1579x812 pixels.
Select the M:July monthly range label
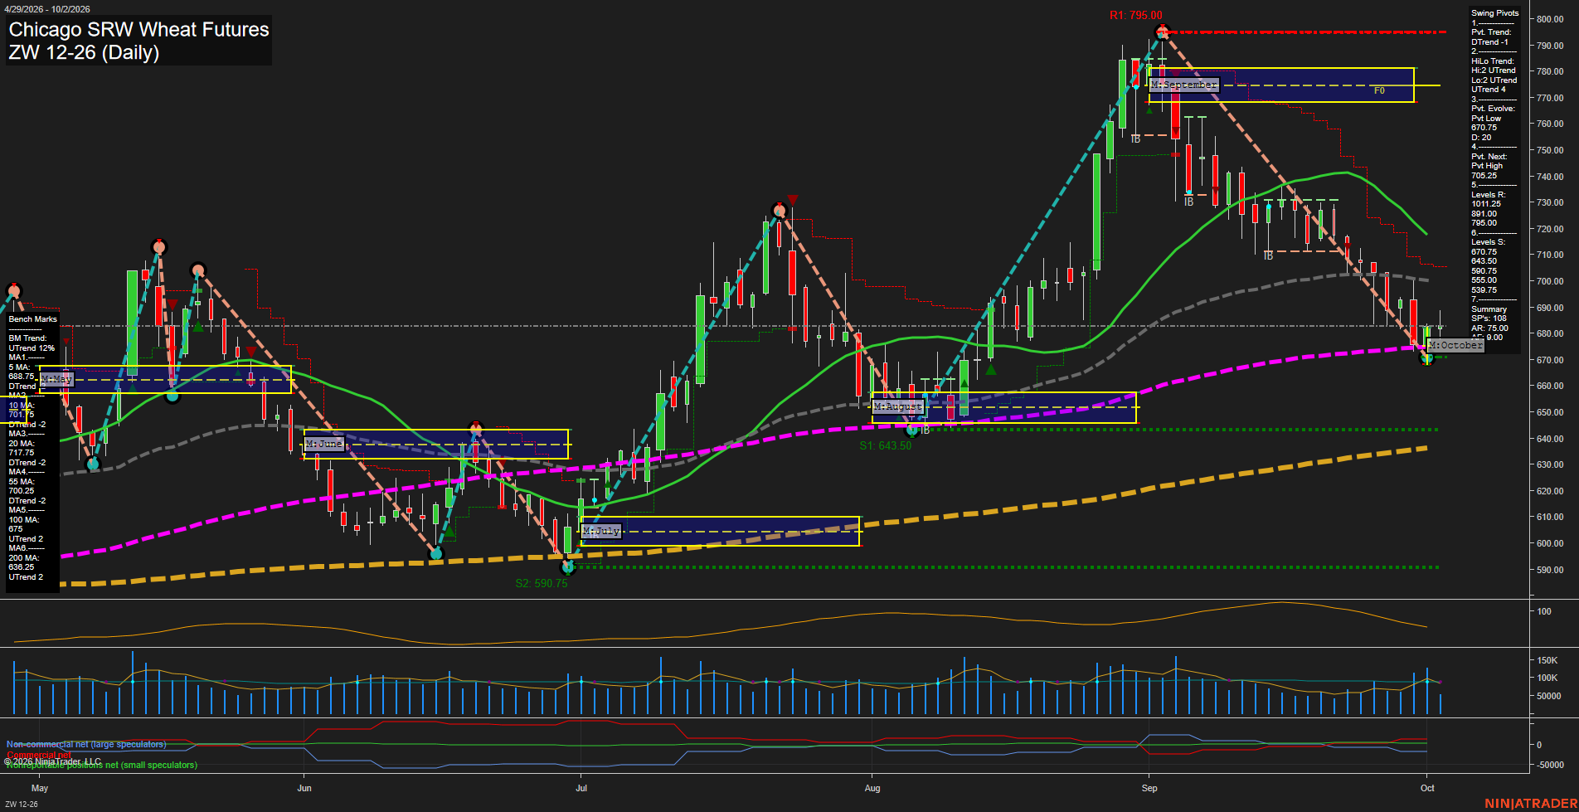[x=601, y=531]
